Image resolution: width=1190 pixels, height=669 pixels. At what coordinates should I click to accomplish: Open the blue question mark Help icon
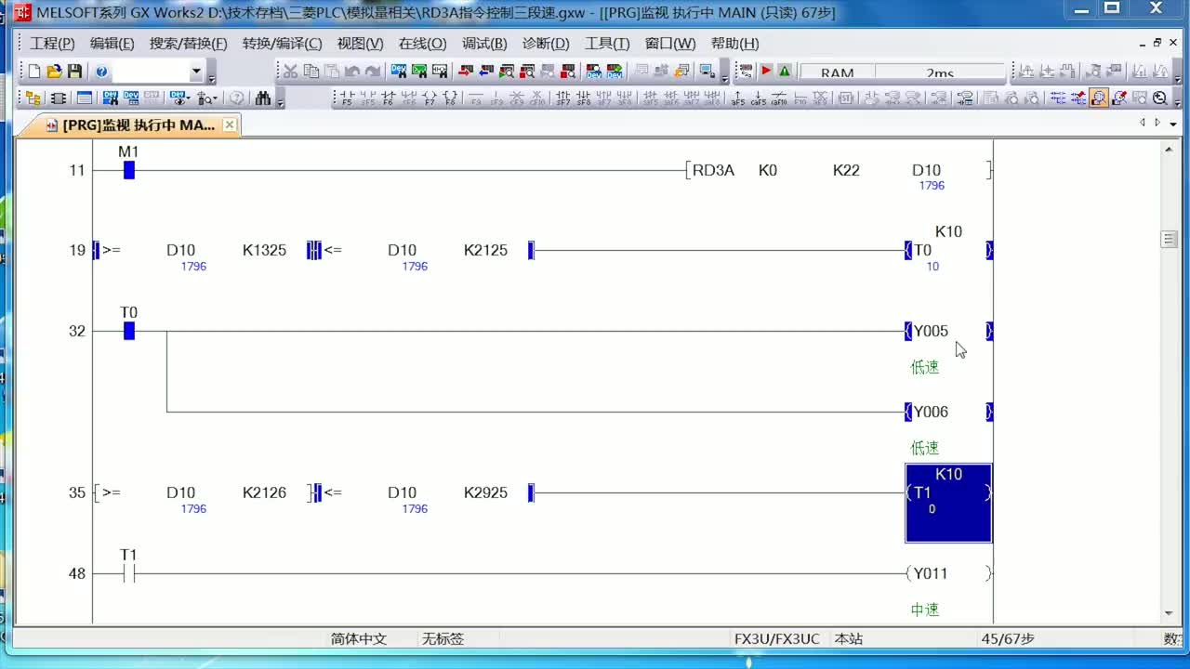point(101,72)
